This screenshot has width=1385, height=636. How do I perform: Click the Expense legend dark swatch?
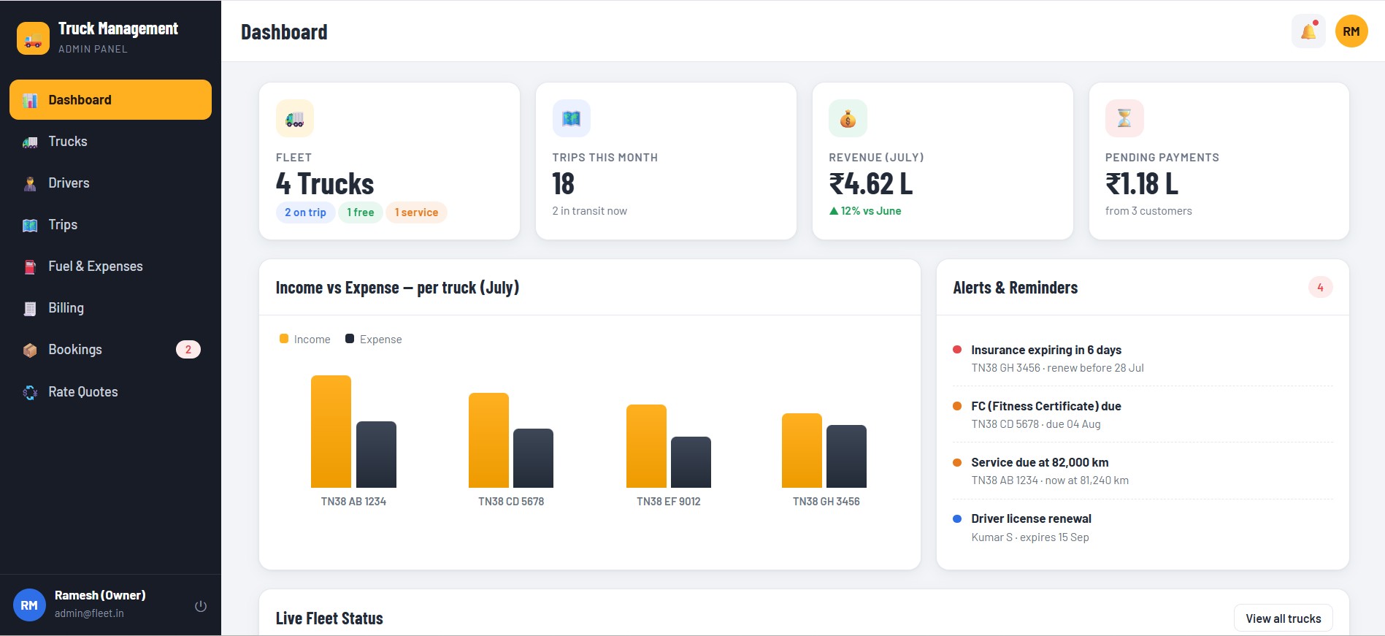point(350,339)
